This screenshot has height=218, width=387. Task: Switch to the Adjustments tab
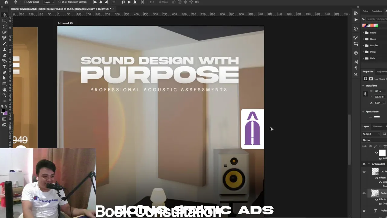[x=382, y=71]
